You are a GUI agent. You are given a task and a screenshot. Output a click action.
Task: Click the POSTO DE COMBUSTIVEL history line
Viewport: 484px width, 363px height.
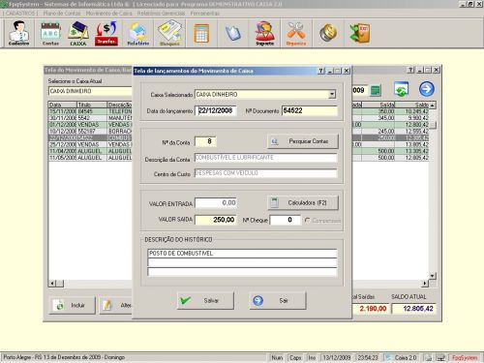[242, 254]
